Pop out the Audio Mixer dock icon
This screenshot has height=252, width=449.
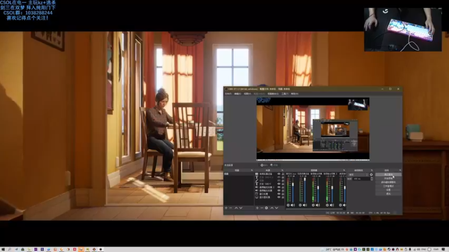[x=344, y=170]
